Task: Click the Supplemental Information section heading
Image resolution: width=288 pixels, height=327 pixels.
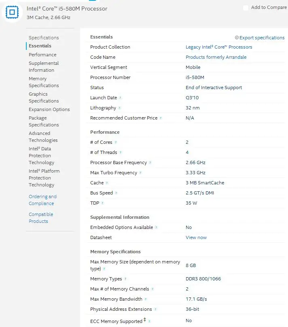Action: click(x=120, y=217)
